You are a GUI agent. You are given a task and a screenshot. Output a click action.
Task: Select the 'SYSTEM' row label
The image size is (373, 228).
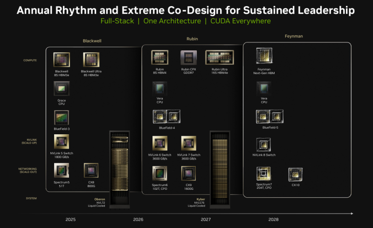pos(31,198)
